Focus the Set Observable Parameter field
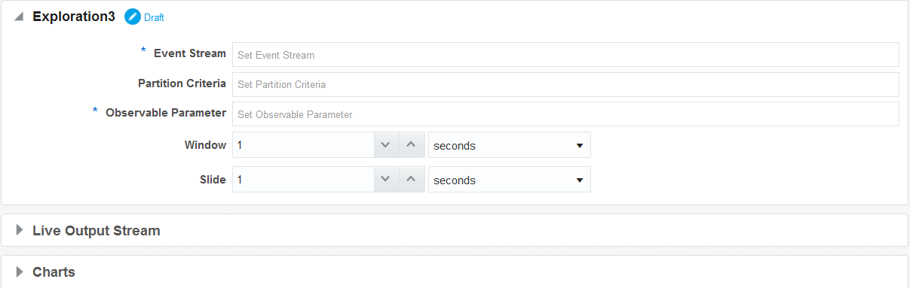 point(565,114)
